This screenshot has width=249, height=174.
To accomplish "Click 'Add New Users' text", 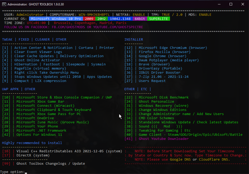I will [210, 114].
